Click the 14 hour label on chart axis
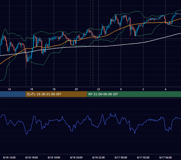Image resolution: width=181 pixels, height=160 pixels. (9, 89)
